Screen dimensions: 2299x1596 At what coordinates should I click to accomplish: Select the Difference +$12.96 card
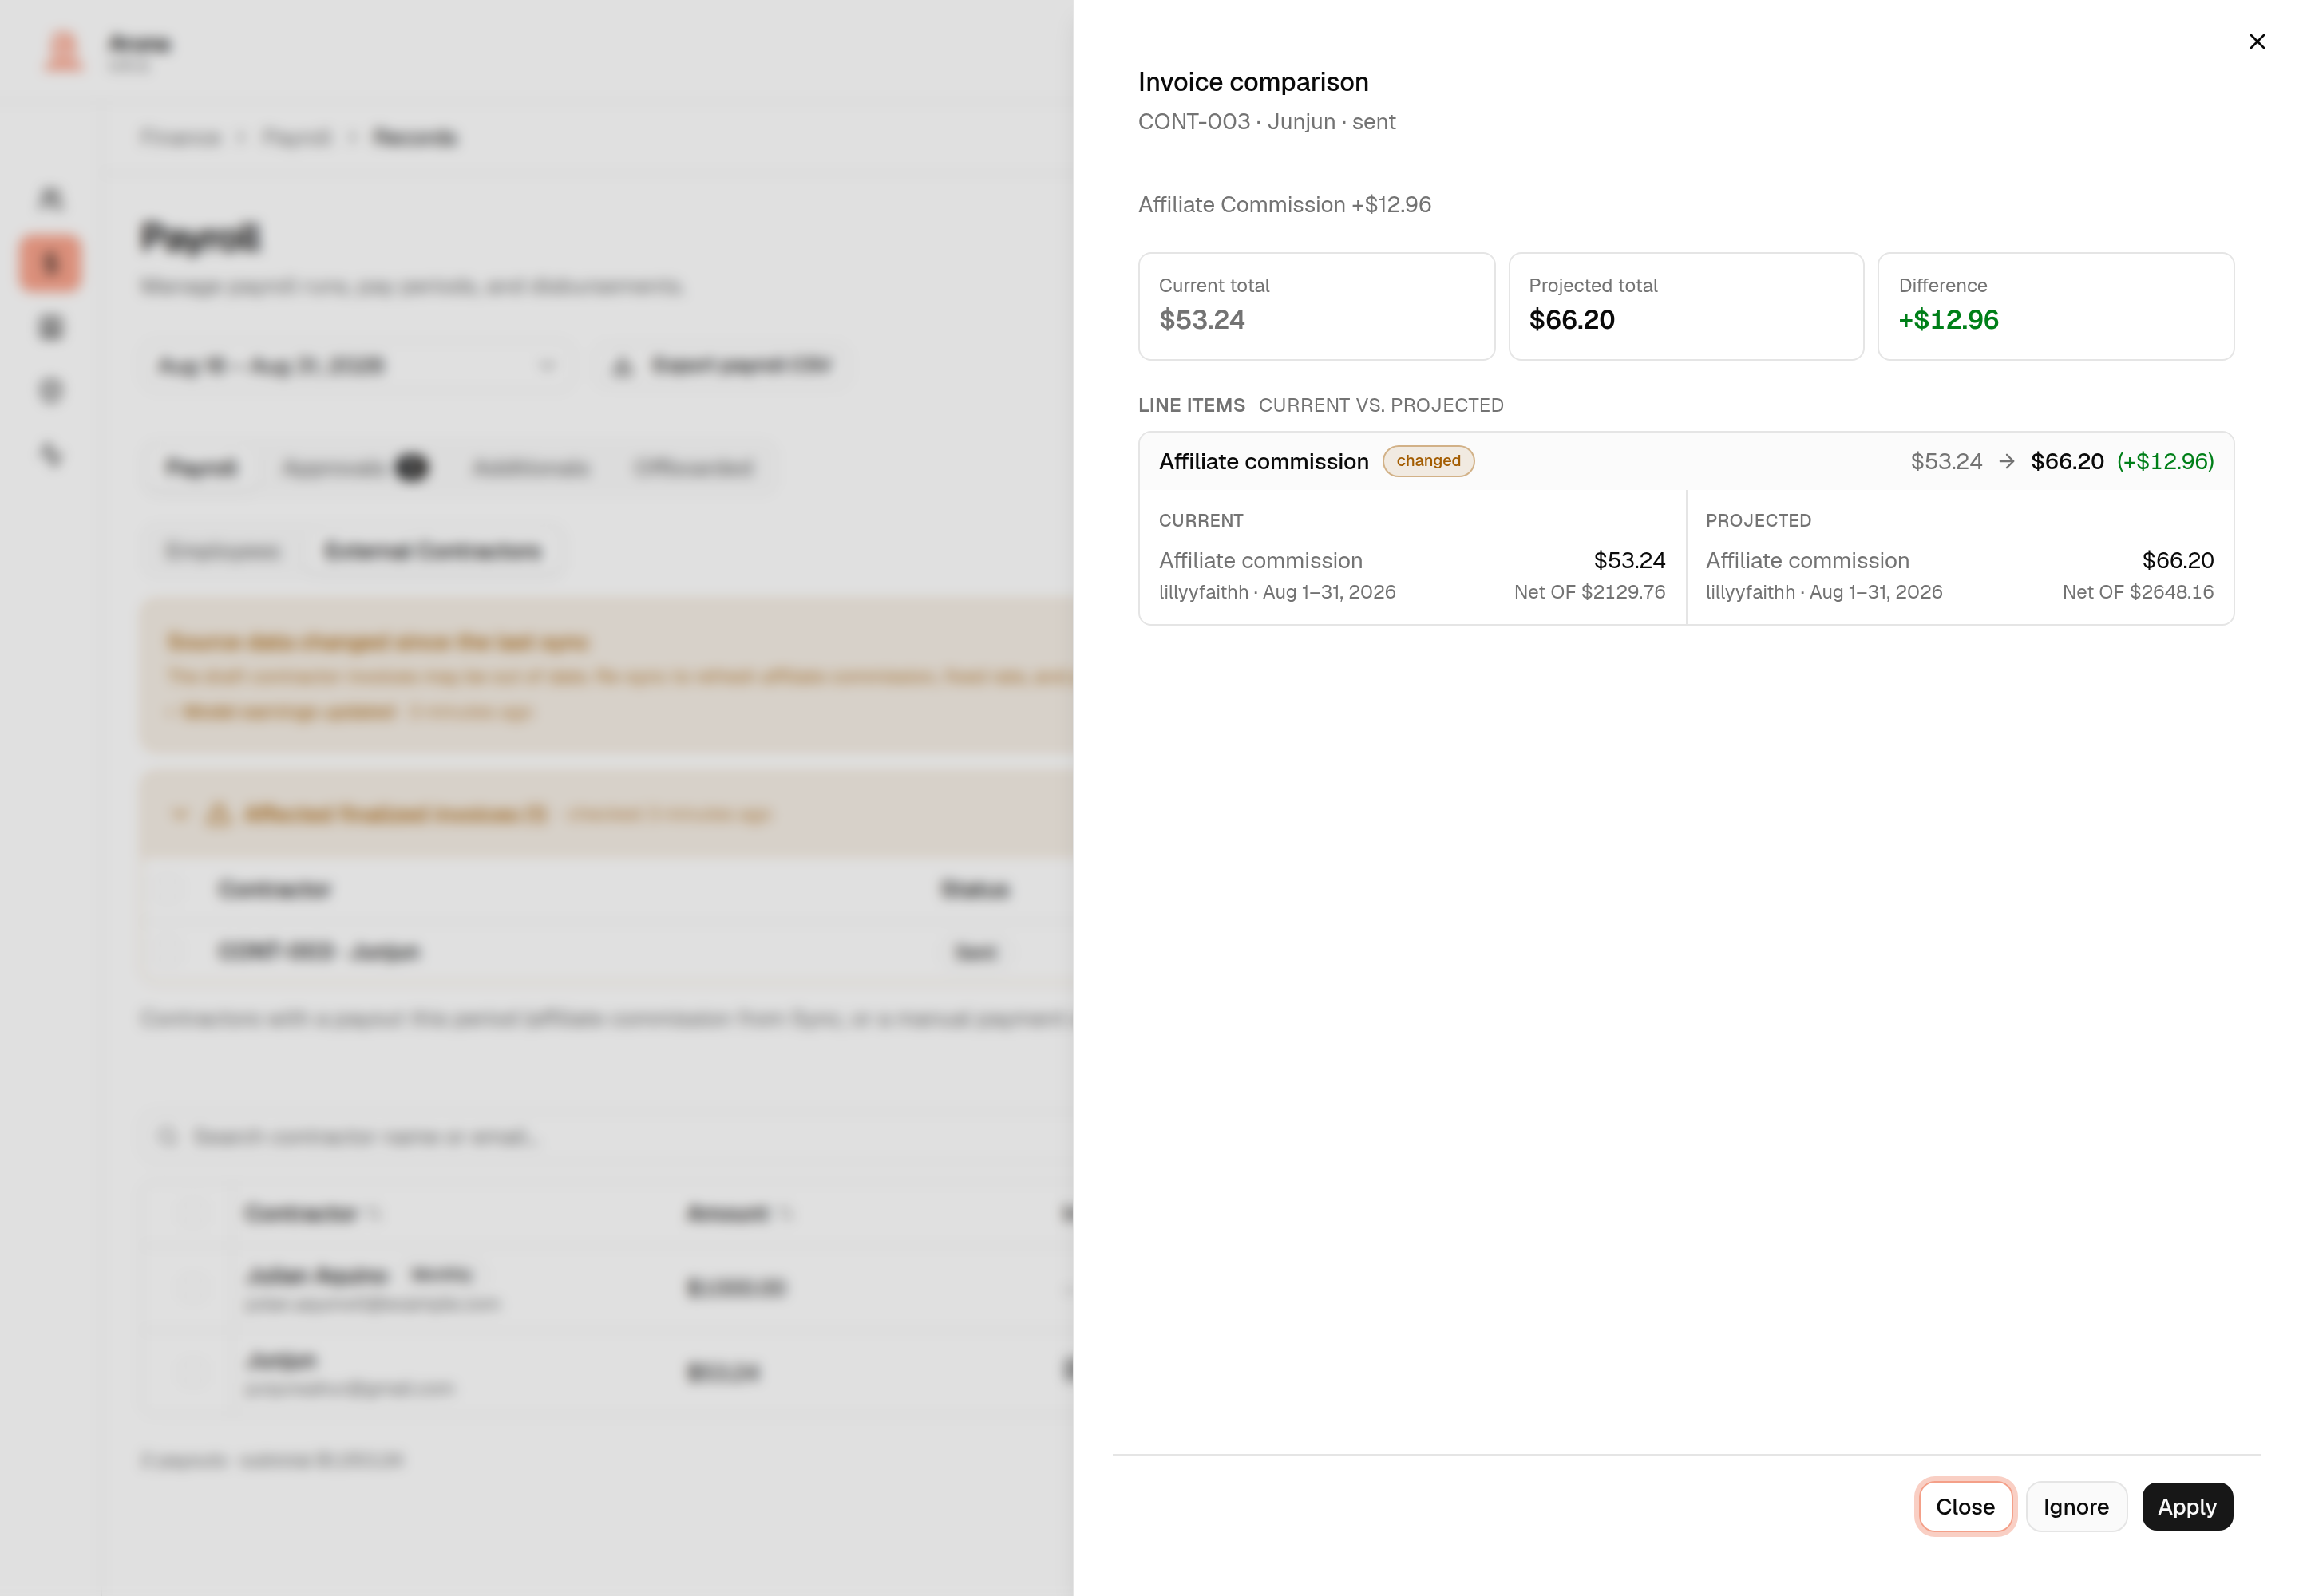[2055, 306]
